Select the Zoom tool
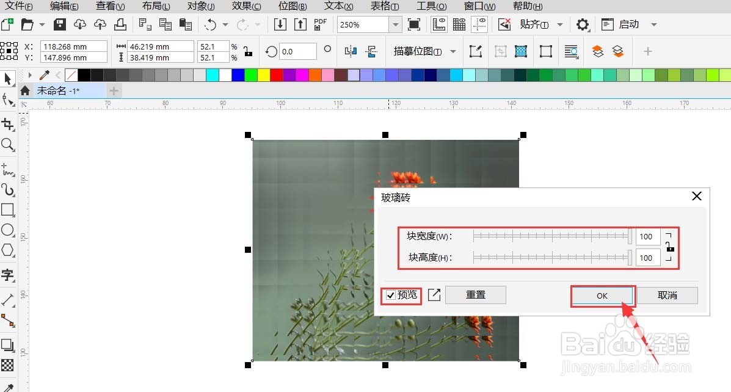Viewport: 731px width, 392px height. click(9, 145)
